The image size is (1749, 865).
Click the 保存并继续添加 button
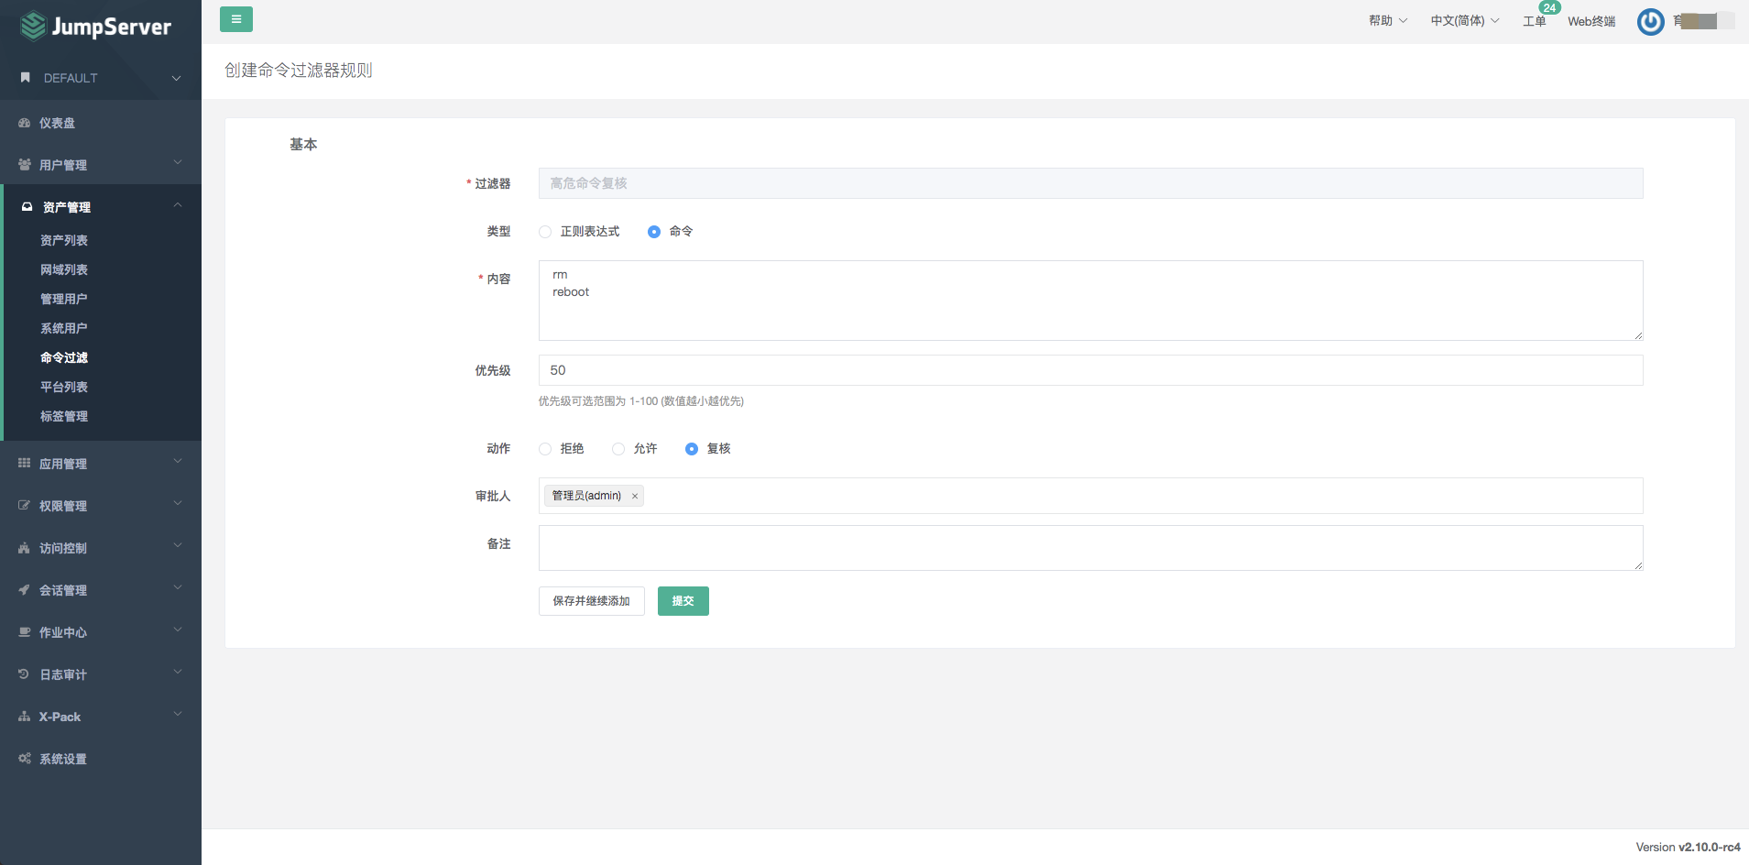(592, 601)
